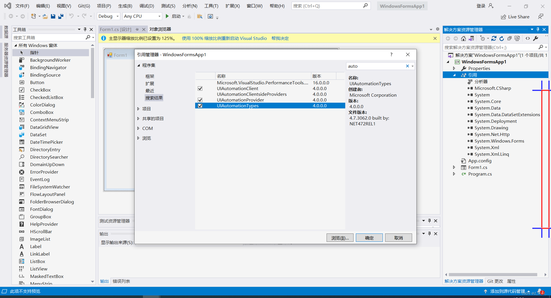Image resolution: width=551 pixels, height=298 pixels.
Task: Switch to the 错误列表 tab
Action: pos(121,281)
